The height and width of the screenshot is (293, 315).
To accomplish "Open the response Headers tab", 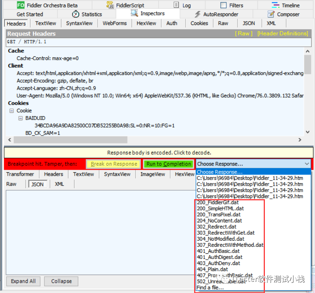I will point(53,174).
